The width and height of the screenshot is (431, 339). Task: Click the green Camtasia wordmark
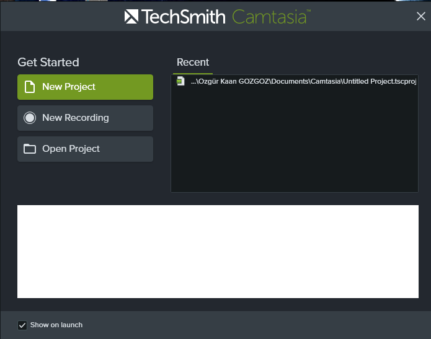(270, 17)
